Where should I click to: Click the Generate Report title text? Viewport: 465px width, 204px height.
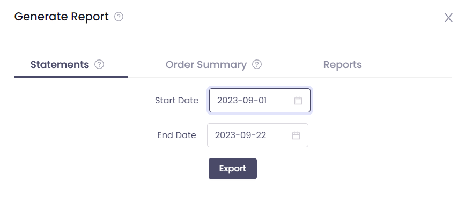[62, 17]
